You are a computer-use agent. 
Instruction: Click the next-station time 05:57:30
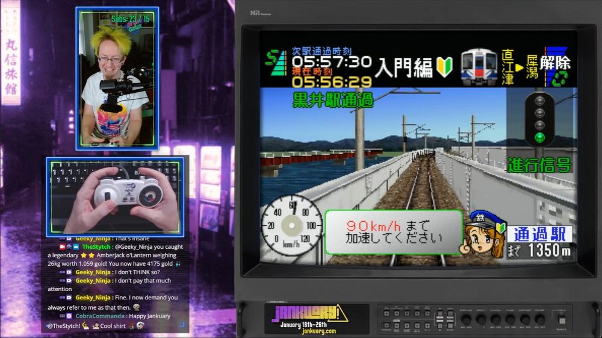click(x=331, y=62)
